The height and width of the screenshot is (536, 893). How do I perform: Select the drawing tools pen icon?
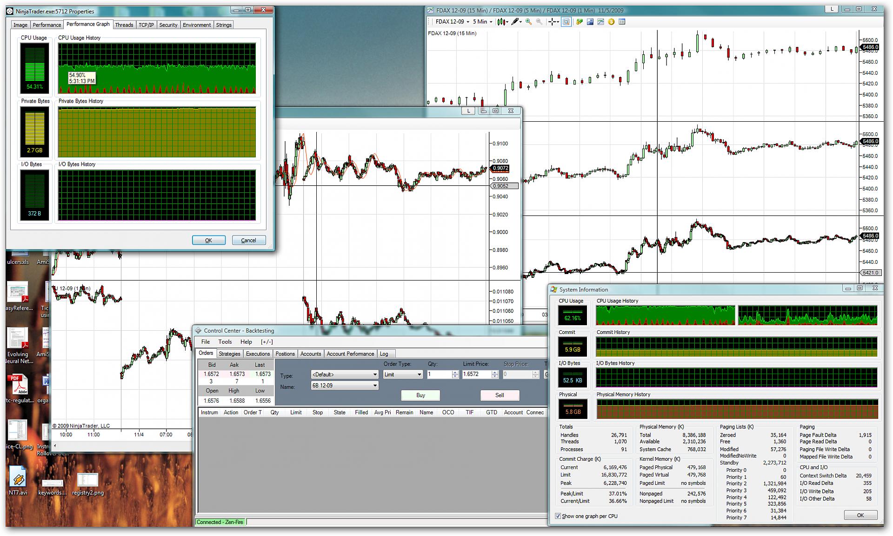pos(515,22)
